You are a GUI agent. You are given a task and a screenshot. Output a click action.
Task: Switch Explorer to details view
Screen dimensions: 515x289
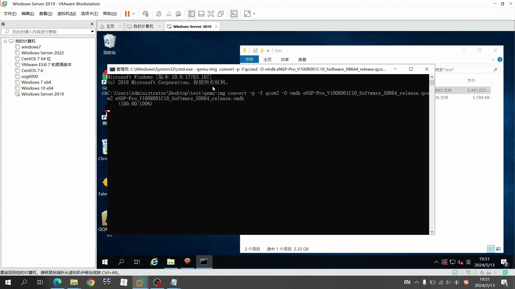tap(491, 249)
